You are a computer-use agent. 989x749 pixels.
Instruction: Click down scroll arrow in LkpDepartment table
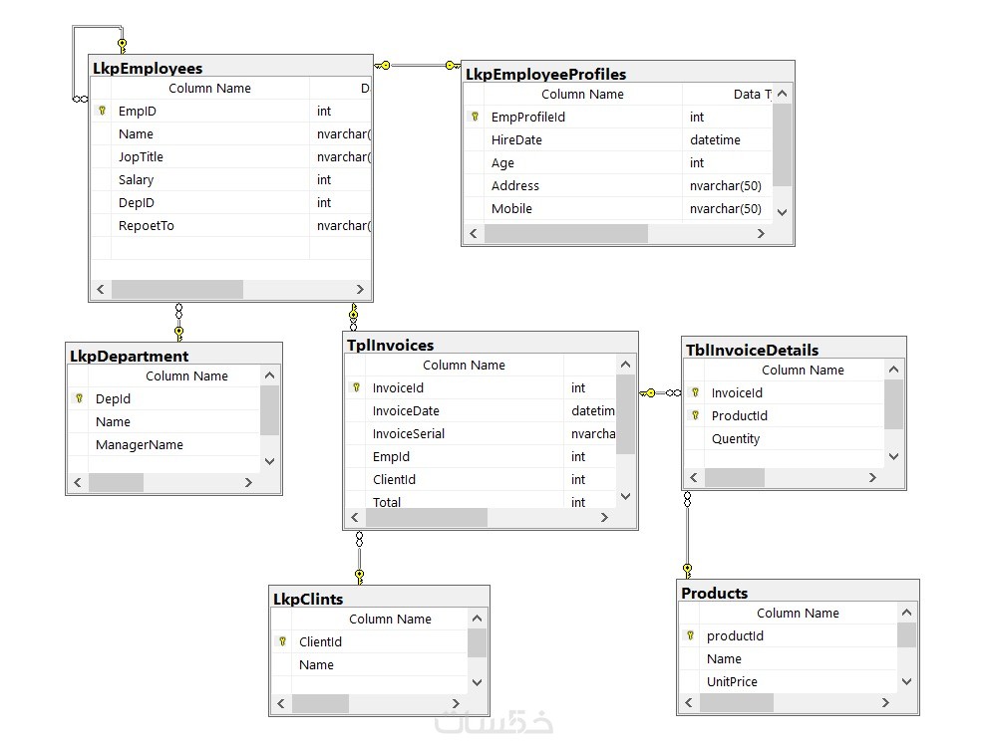click(269, 461)
